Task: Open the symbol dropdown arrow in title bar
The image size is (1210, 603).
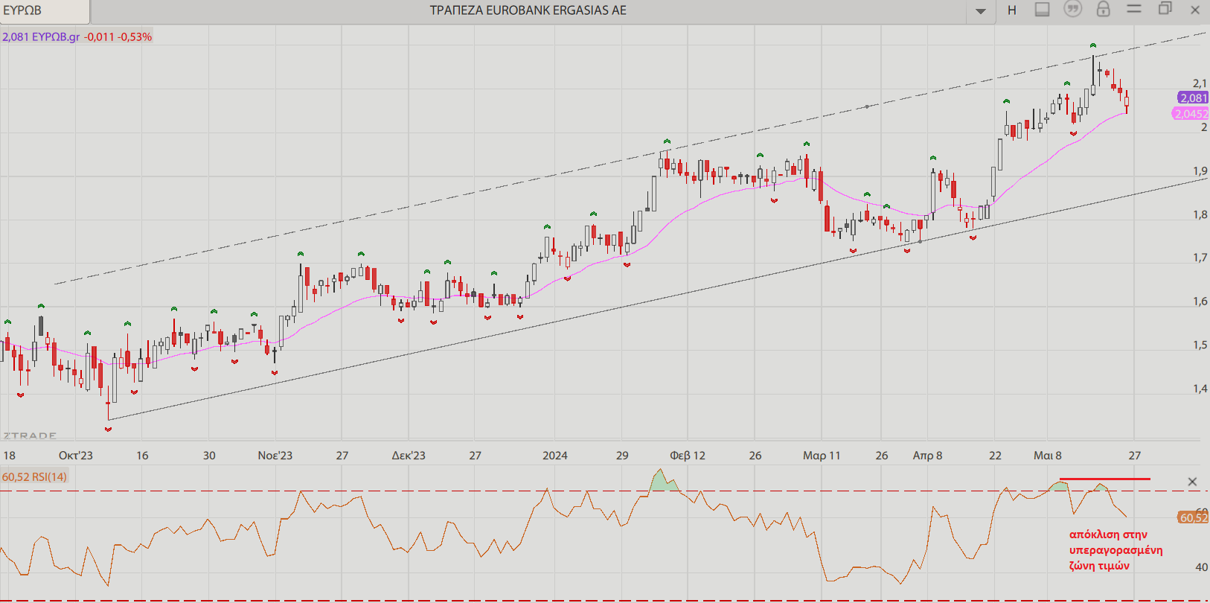Action: pyautogui.click(x=980, y=11)
